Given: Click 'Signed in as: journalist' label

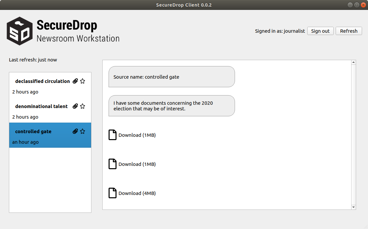Looking at the screenshot, I should [x=280, y=31].
